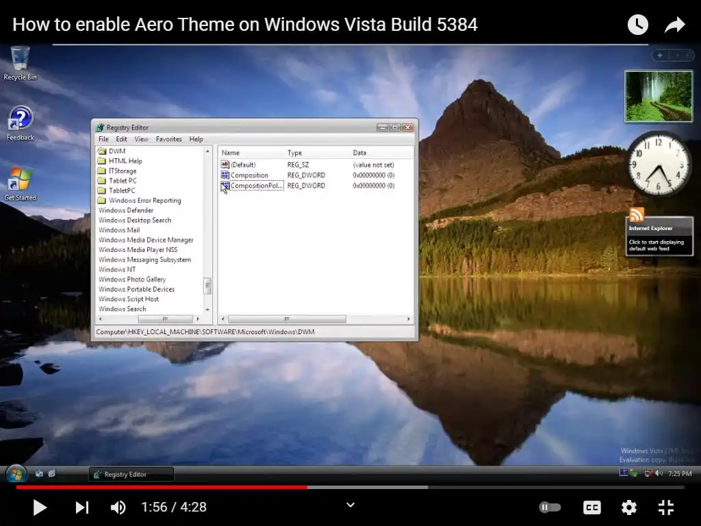Select the (Default) registry value
The height and width of the screenshot is (526, 701).
243,164
